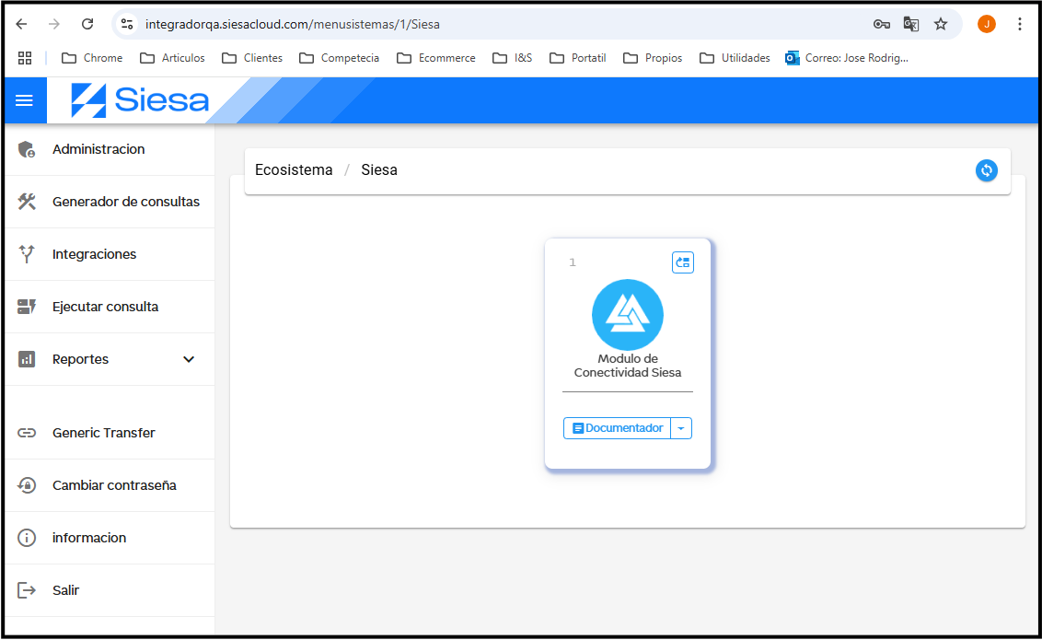
Task: Open the Ecommerce bookmarks folder
Action: pyautogui.click(x=436, y=58)
